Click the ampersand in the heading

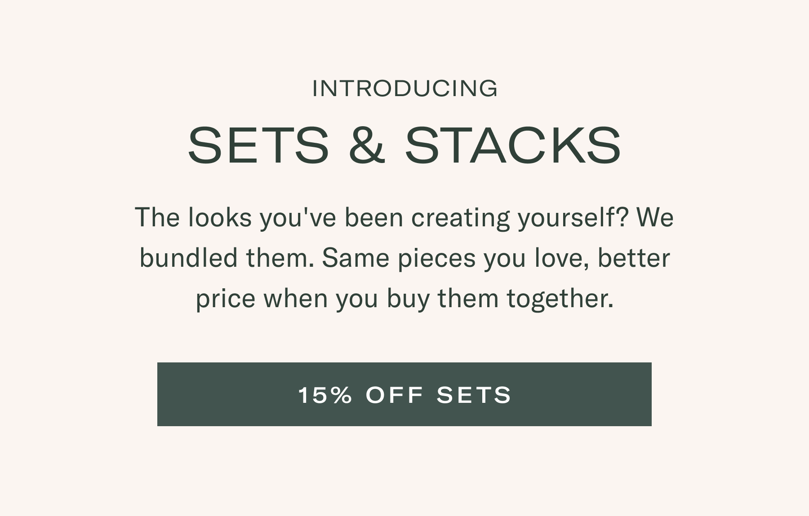tap(367, 146)
